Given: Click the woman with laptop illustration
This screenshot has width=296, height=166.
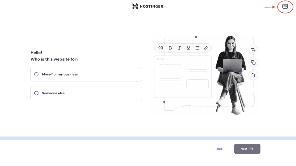Looking at the screenshot, I should pyautogui.click(x=231, y=75).
